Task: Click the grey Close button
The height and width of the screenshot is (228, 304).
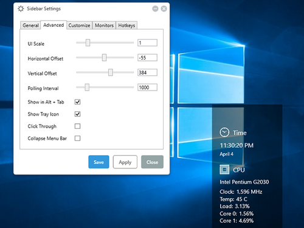Action: [152, 162]
